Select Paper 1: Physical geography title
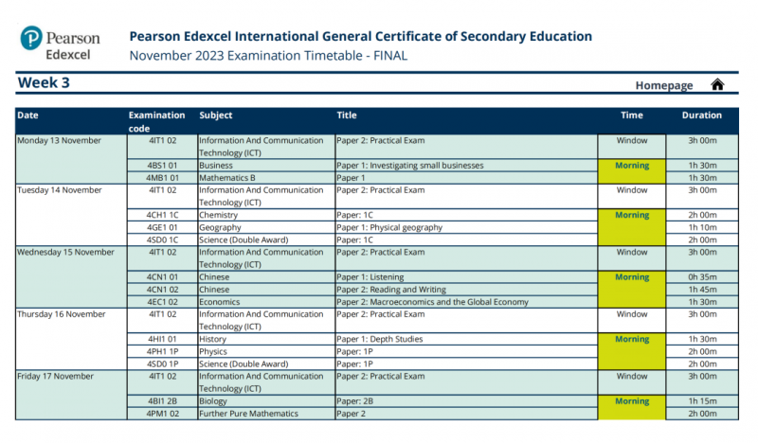Viewport: 758px width, 443px height. (x=389, y=227)
